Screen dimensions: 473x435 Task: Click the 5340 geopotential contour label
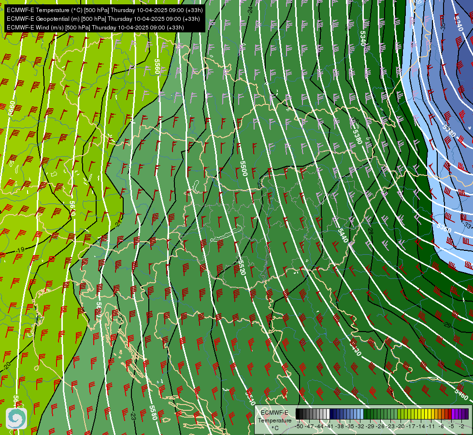pos(363,38)
